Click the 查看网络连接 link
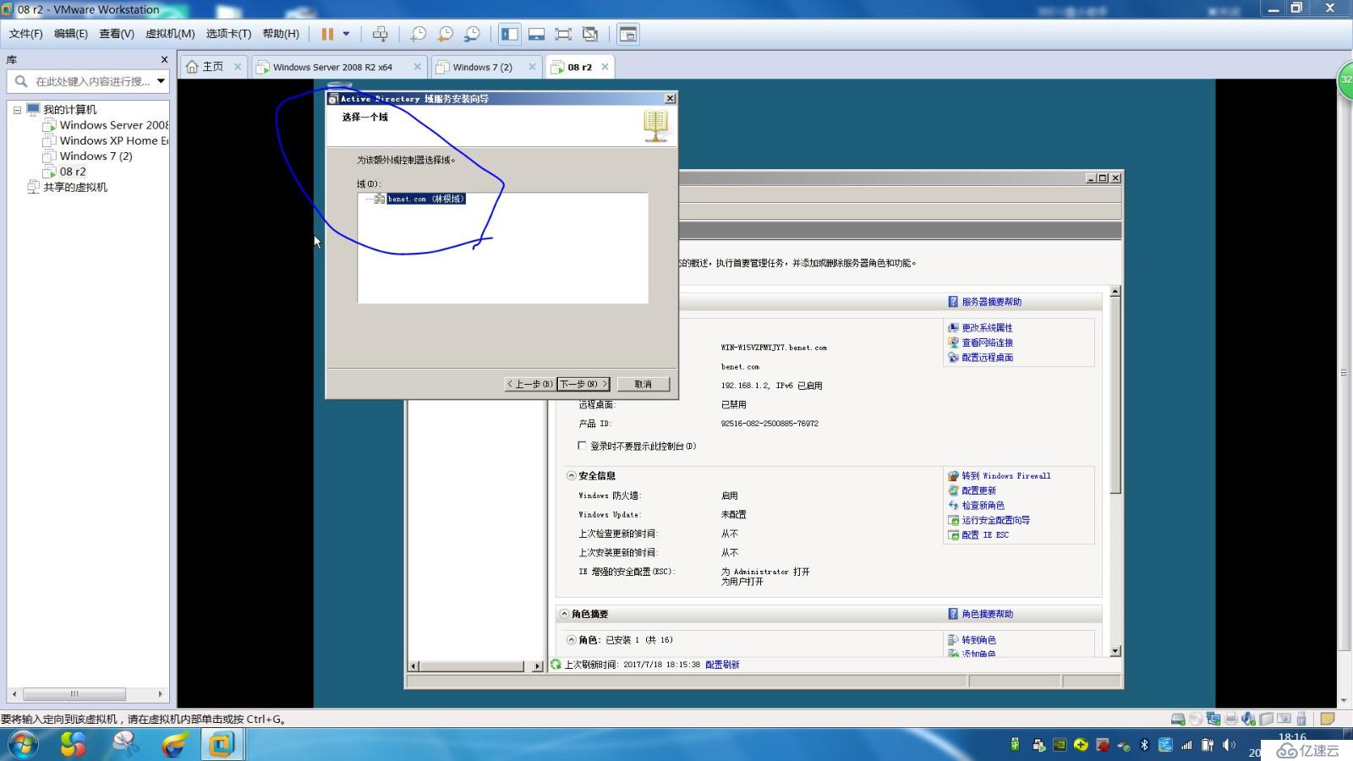This screenshot has height=761, width=1353. [x=987, y=342]
